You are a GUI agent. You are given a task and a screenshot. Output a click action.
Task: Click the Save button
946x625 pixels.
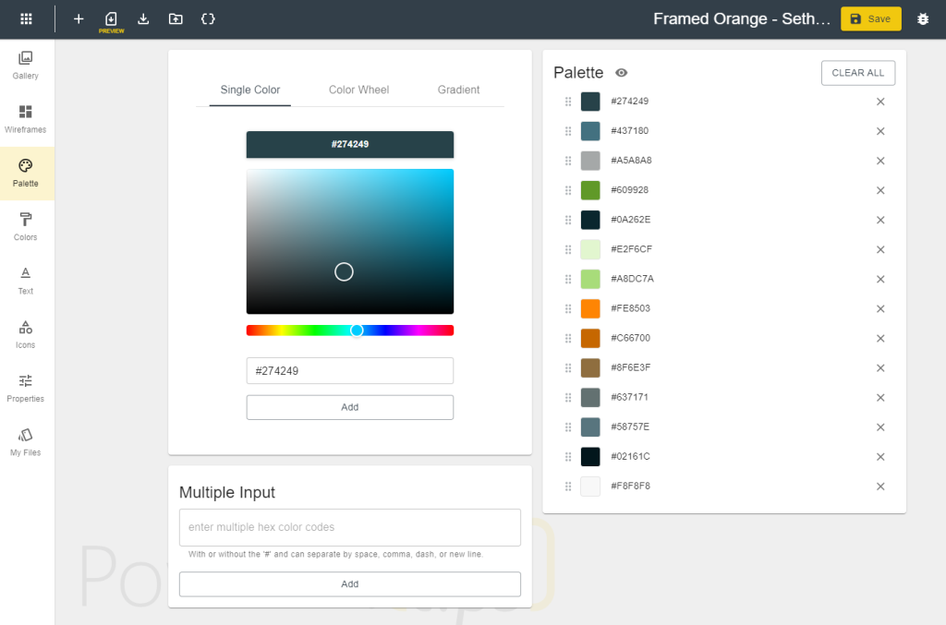(870, 18)
